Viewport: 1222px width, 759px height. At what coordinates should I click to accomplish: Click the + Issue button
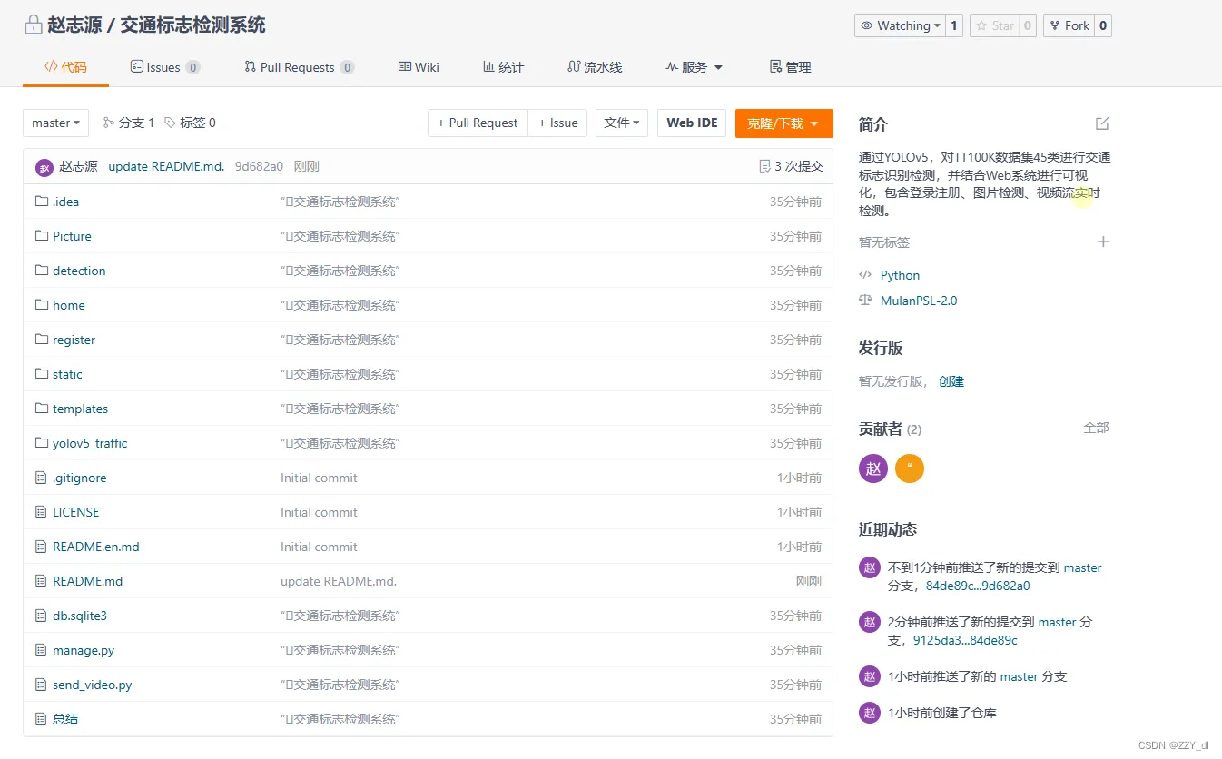coord(557,123)
